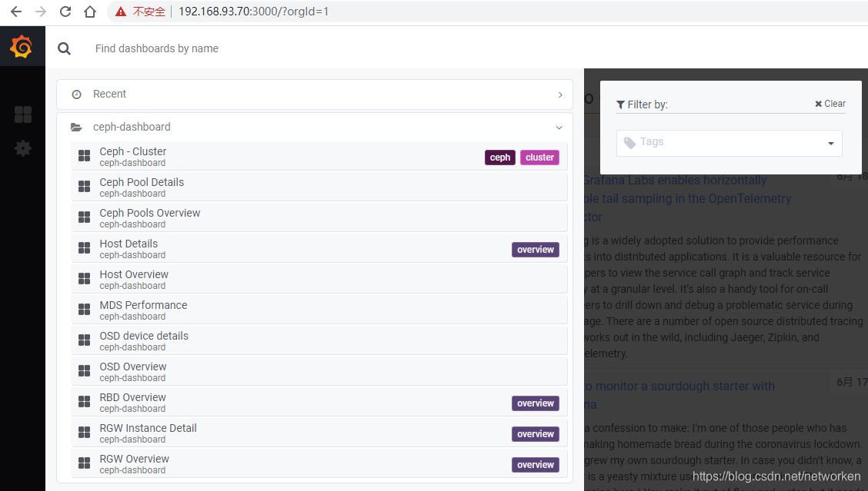This screenshot has height=491, width=868.
Task: Open the Tags dropdown arrow
Action: click(x=831, y=144)
